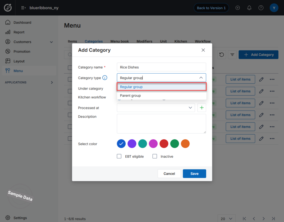Screen dimensions: 284x222
Task: Open help question mark icon
Action: (261, 8)
